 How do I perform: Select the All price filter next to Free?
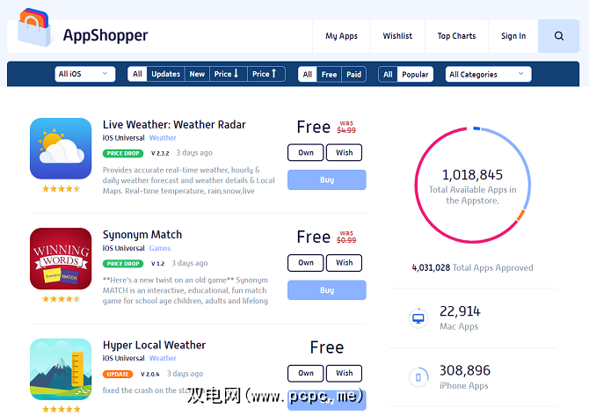308,75
